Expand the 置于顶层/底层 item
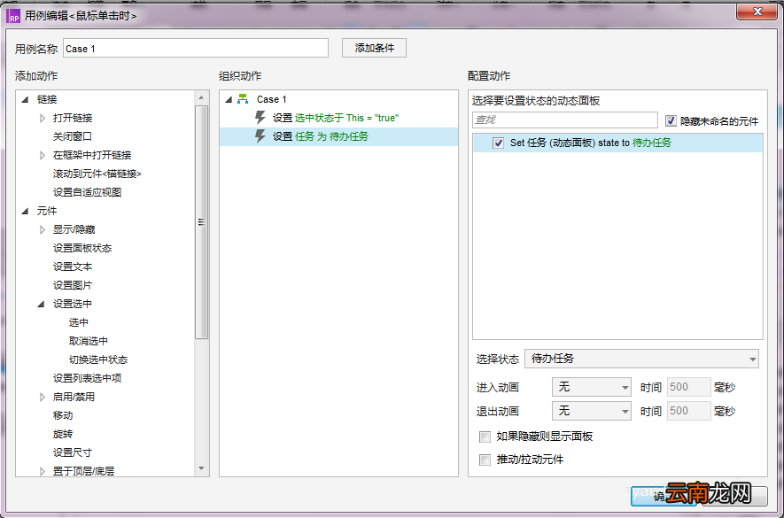This screenshot has height=518, width=784. pyautogui.click(x=43, y=471)
